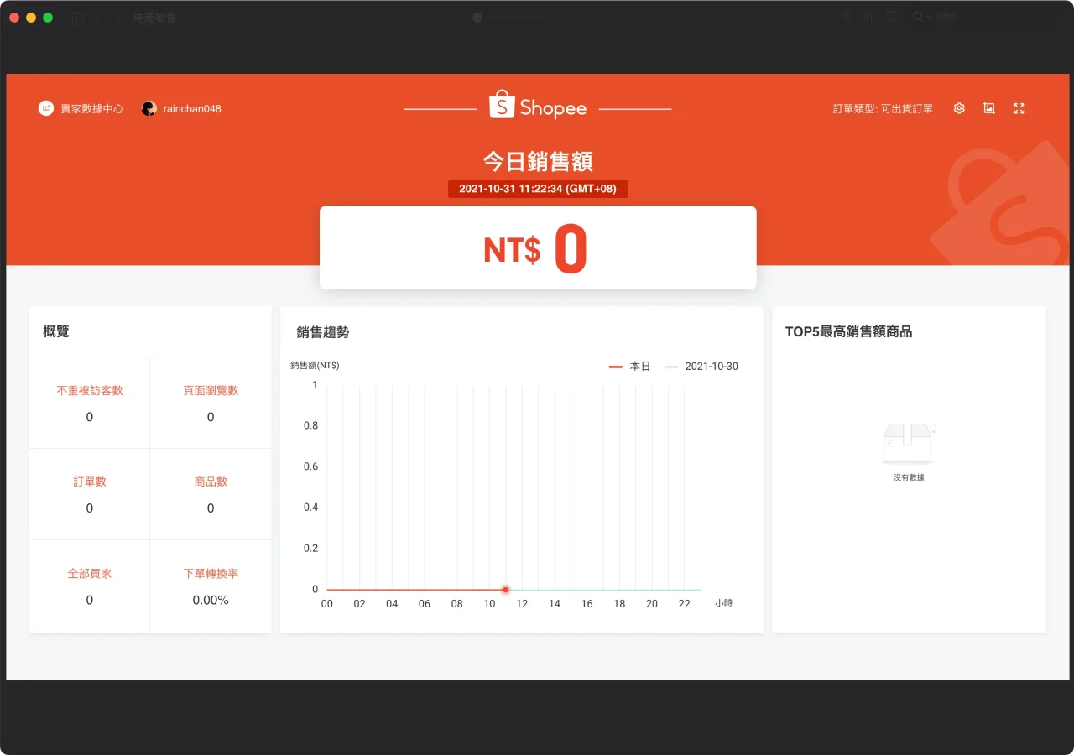The height and width of the screenshot is (755, 1074).
Task: Click the rainchan048 profile avatar
Action: tap(149, 108)
